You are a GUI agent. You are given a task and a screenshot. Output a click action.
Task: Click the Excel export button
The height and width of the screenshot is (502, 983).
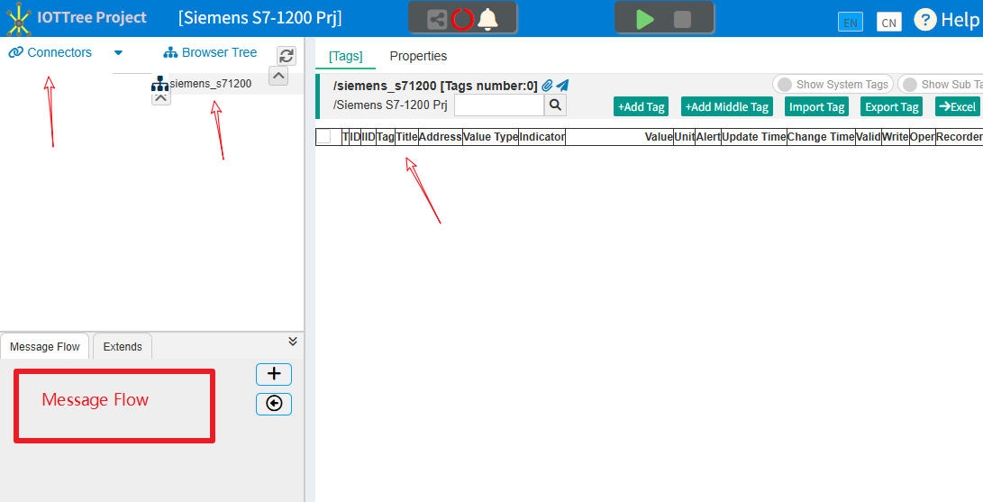point(957,106)
